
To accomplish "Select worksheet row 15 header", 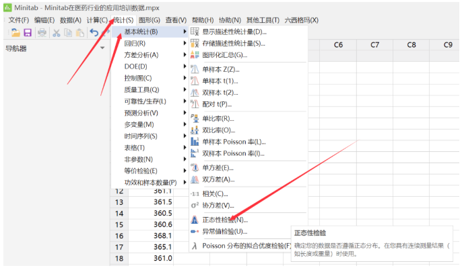I will pyautogui.click(x=119, y=224).
